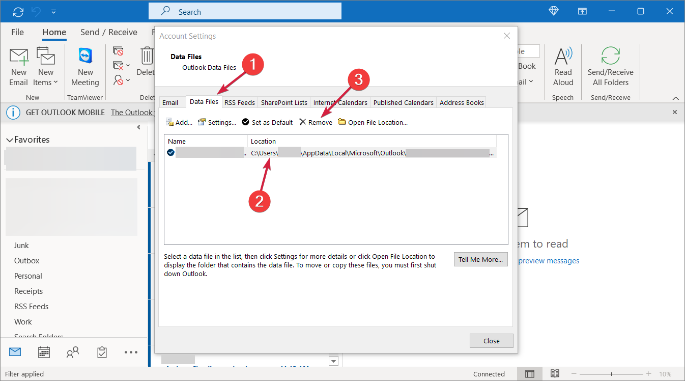Click Set as Default
This screenshot has width=685, height=381.
tap(267, 122)
